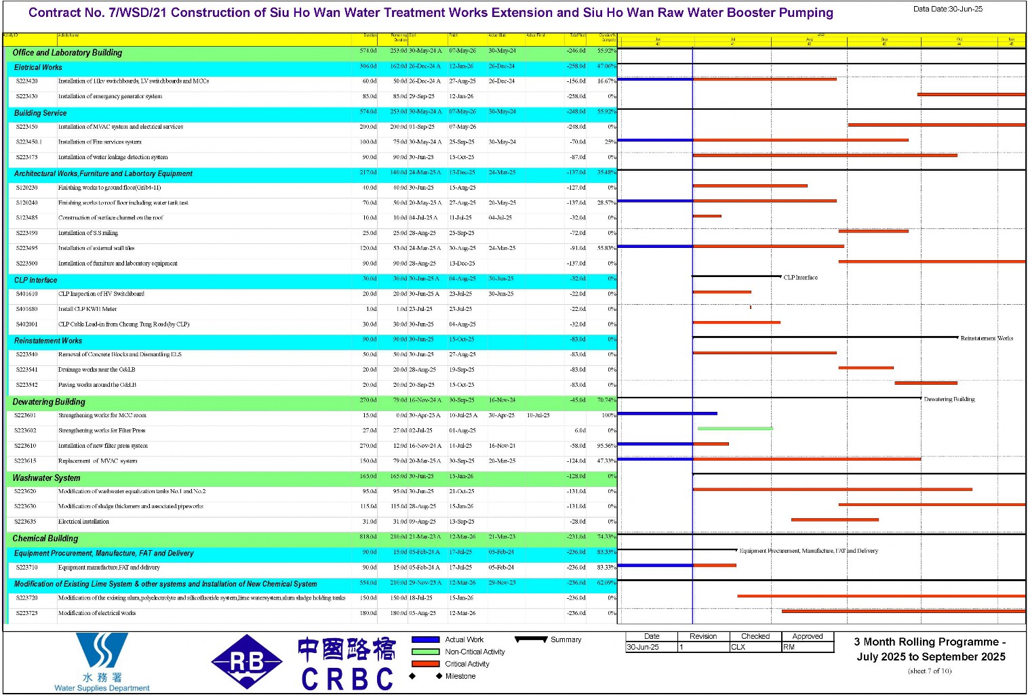This screenshot has width=1028, height=695.
Task: Select the Building Service subgroup row
Action: click(311, 113)
